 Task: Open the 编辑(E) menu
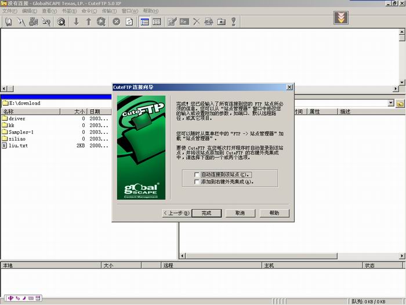coord(30,11)
